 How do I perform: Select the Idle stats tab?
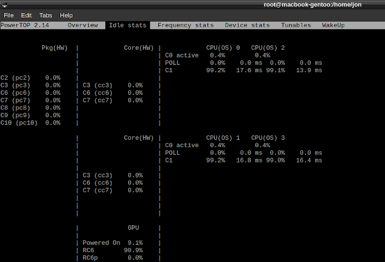(x=128, y=25)
